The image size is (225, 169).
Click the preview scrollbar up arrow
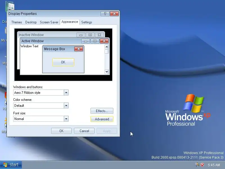(107, 47)
